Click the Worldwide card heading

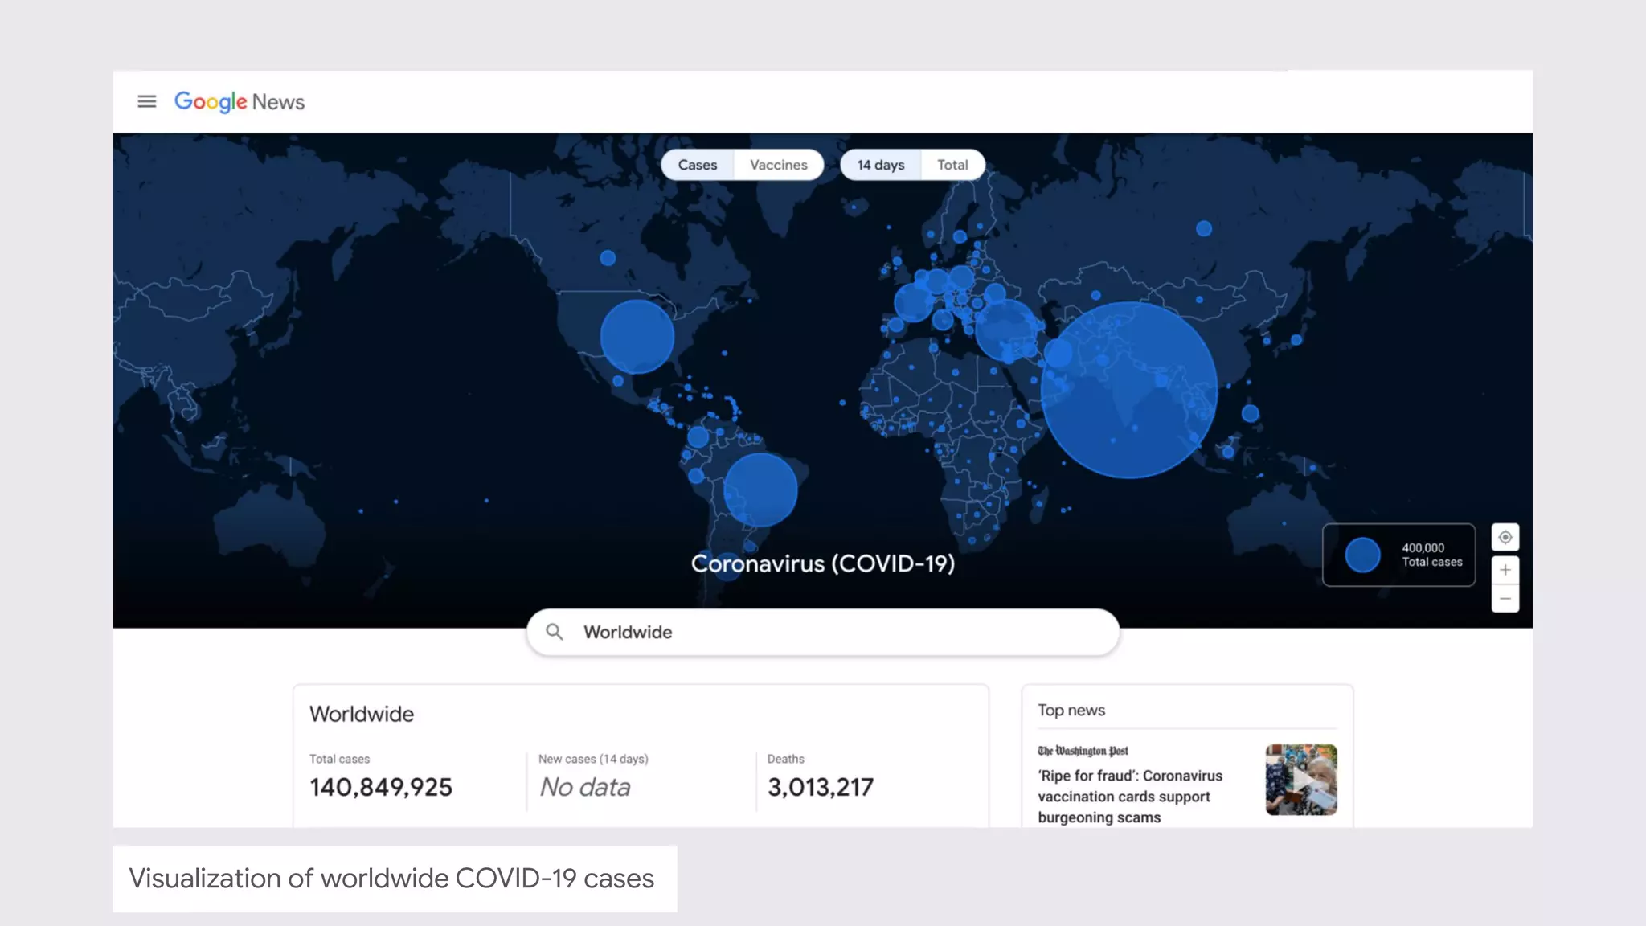tap(362, 714)
